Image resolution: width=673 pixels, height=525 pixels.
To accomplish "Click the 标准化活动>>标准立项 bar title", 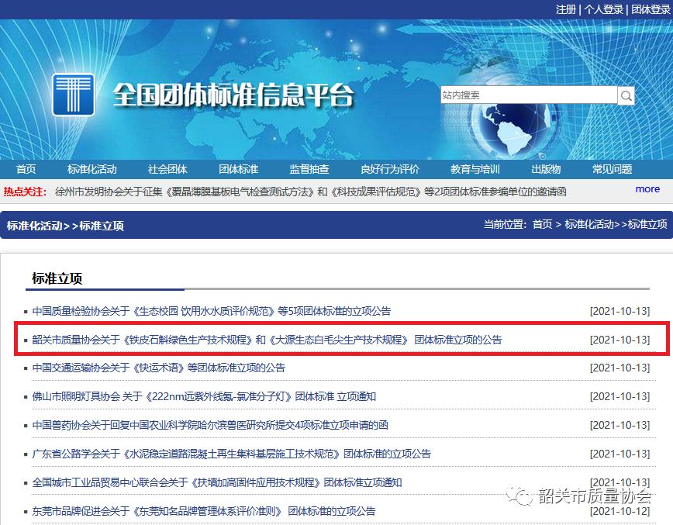I will 65,226.
